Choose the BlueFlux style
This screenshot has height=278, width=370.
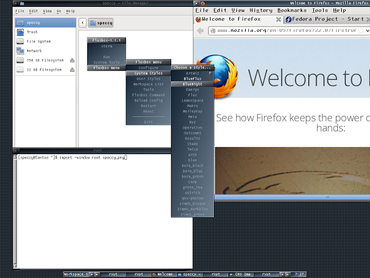coord(193,79)
